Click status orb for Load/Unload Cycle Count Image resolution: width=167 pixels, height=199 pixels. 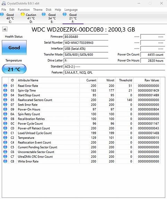pos(5,133)
